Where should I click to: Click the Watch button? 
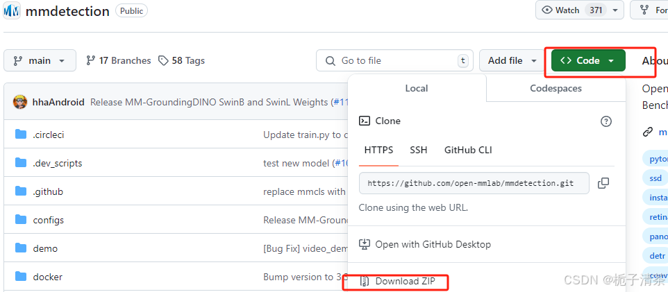(579, 10)
